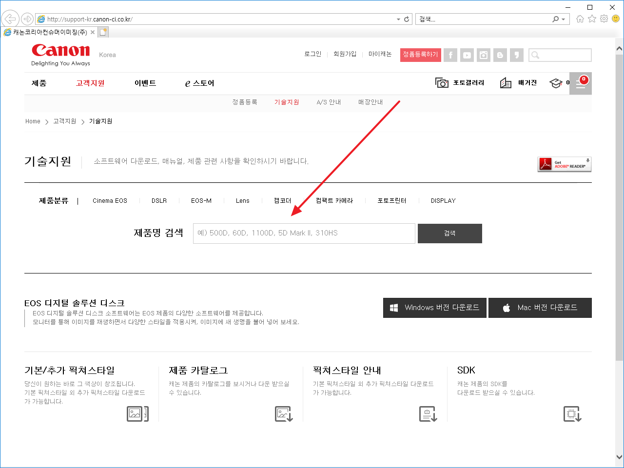Screen dimensions: 624x468
Task: Click 기본/추가 픽쳐스타일 image icon
Action: 137,414
